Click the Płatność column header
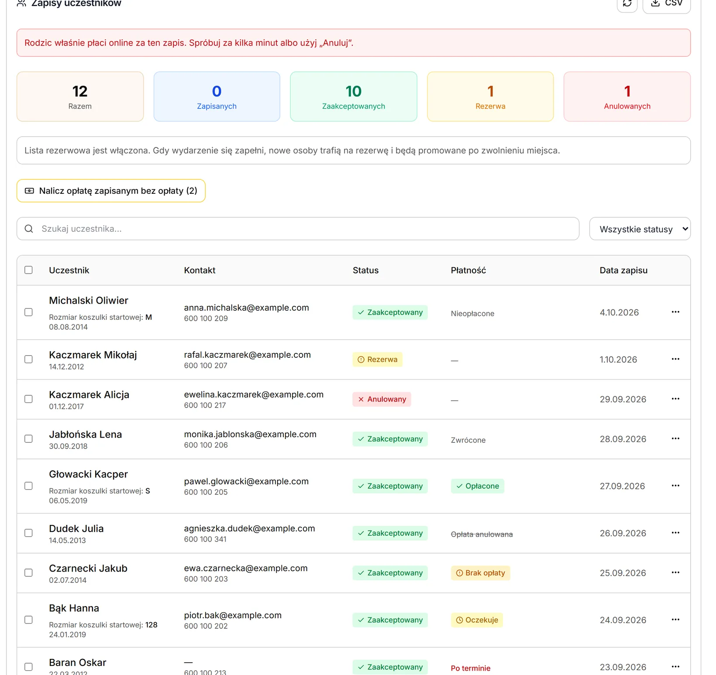Viewport: 716px width, 675px height. click(x=468, y=270)
